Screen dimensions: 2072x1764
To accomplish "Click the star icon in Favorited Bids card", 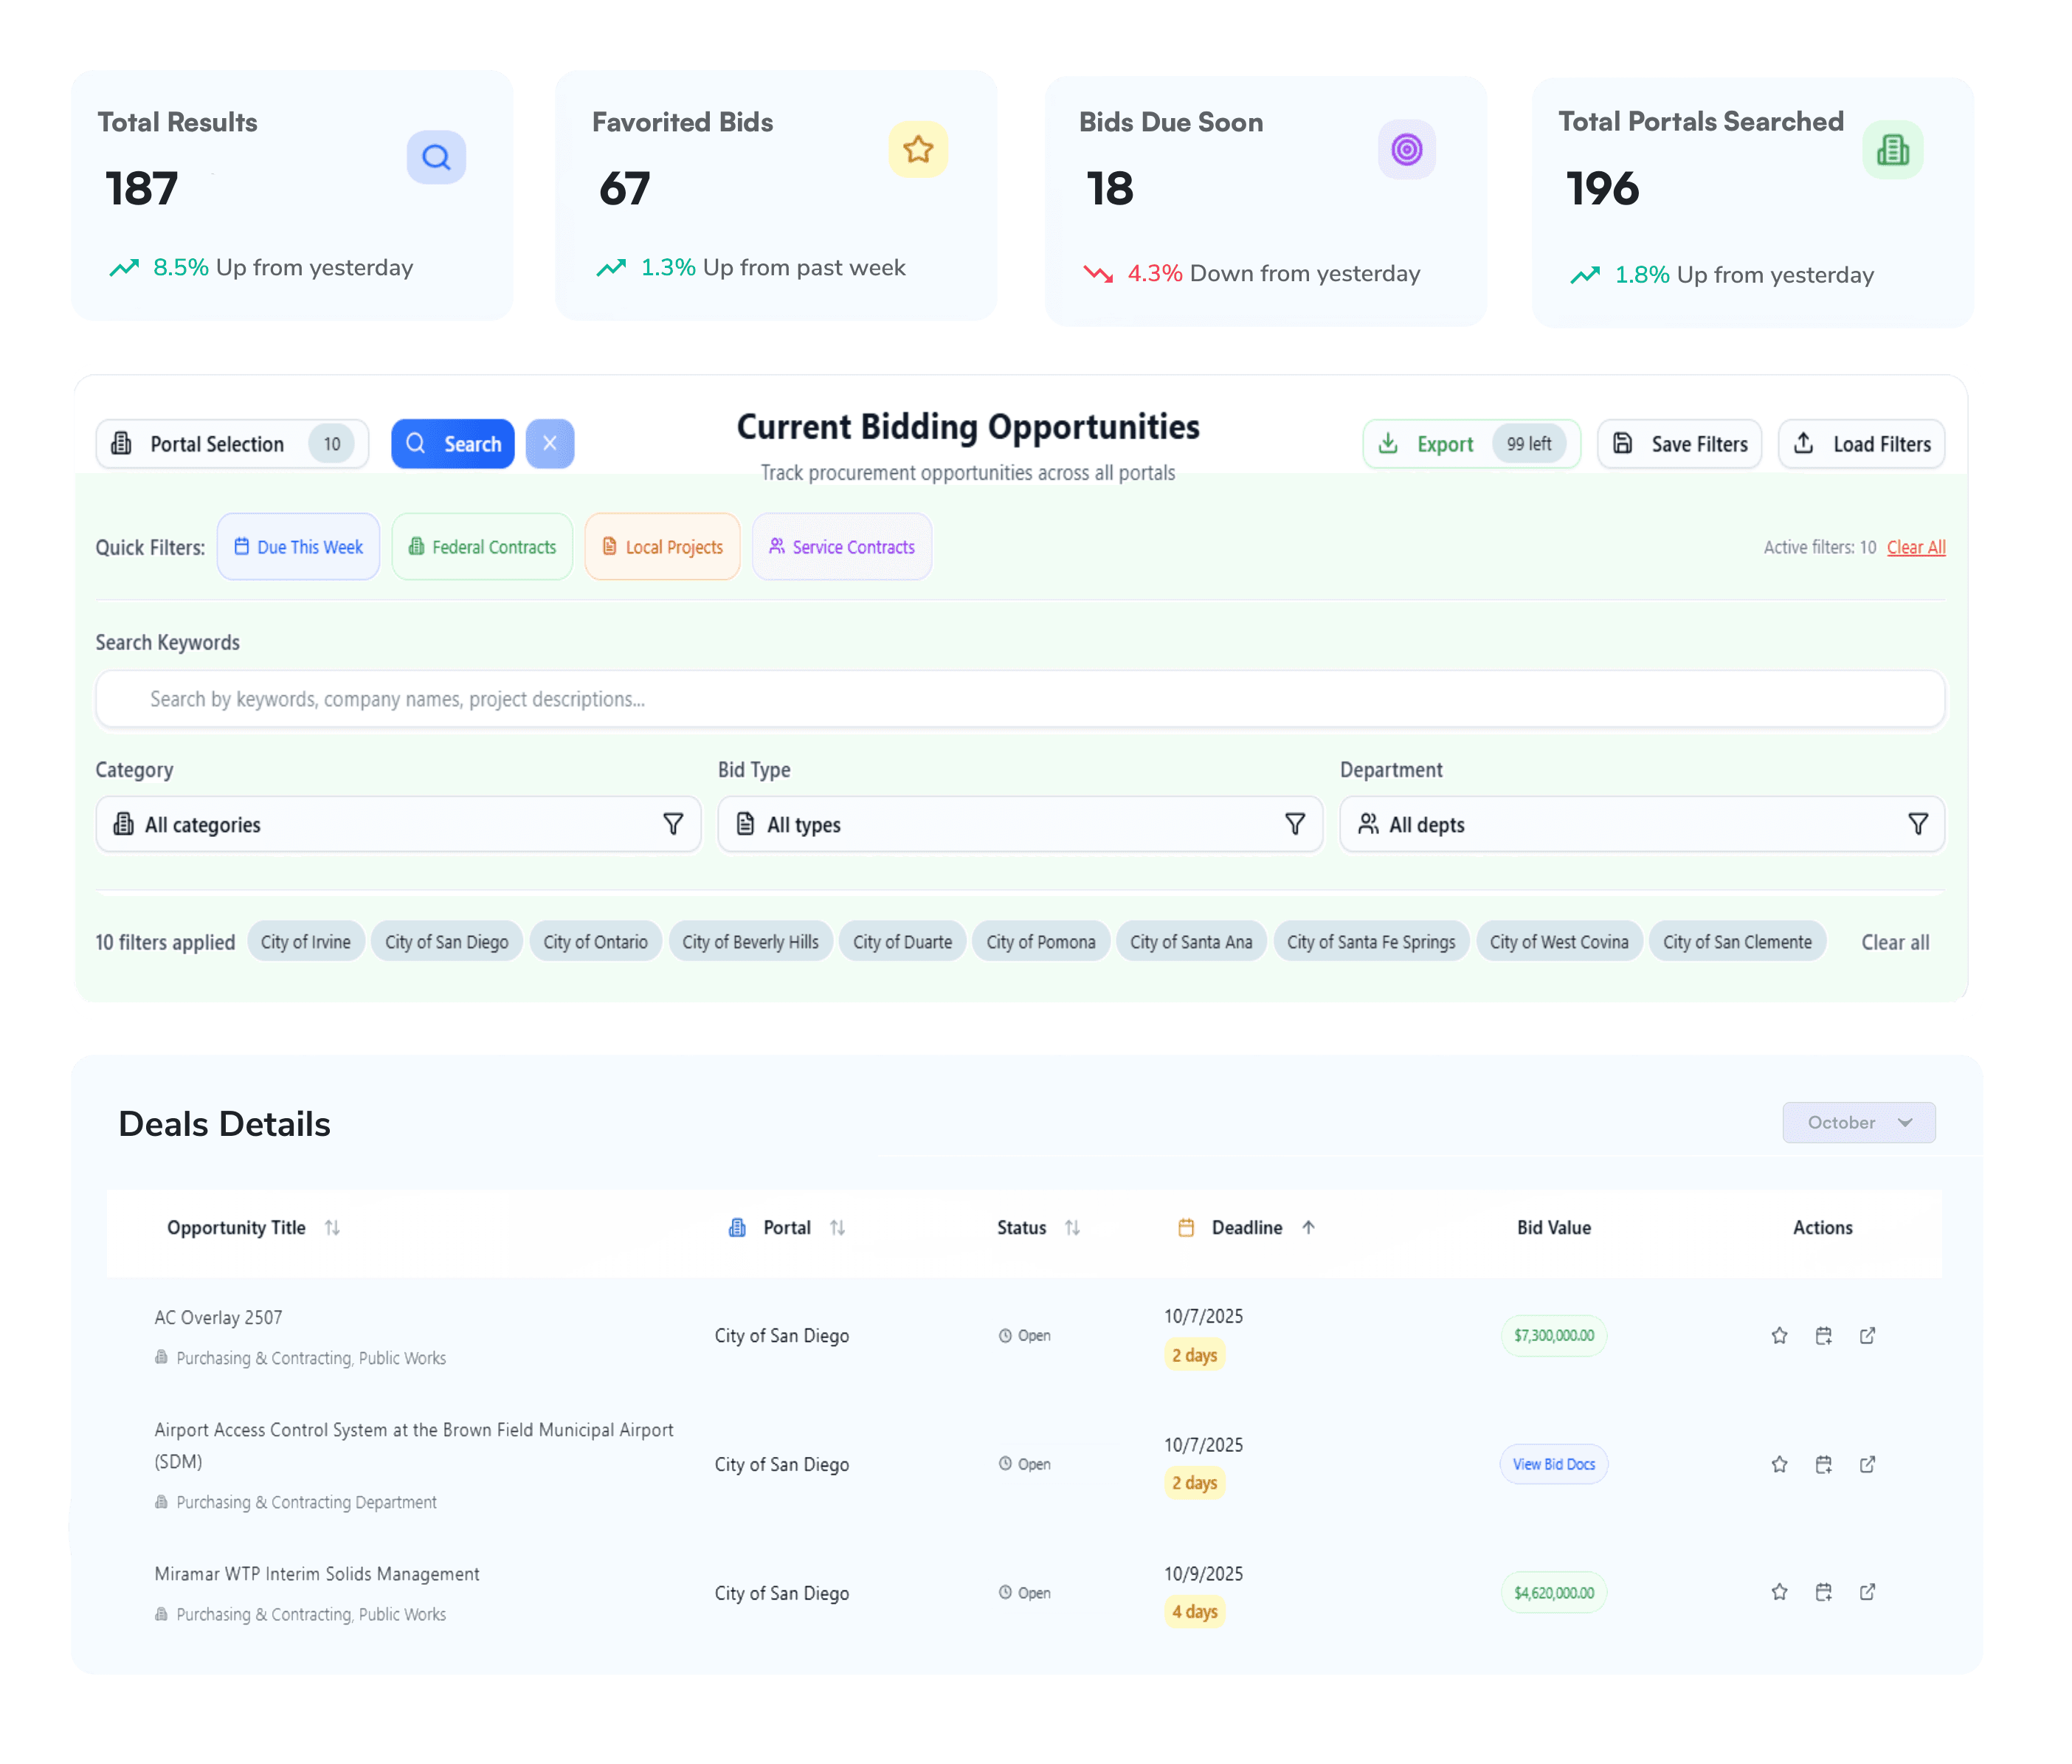I will point(917,150).
